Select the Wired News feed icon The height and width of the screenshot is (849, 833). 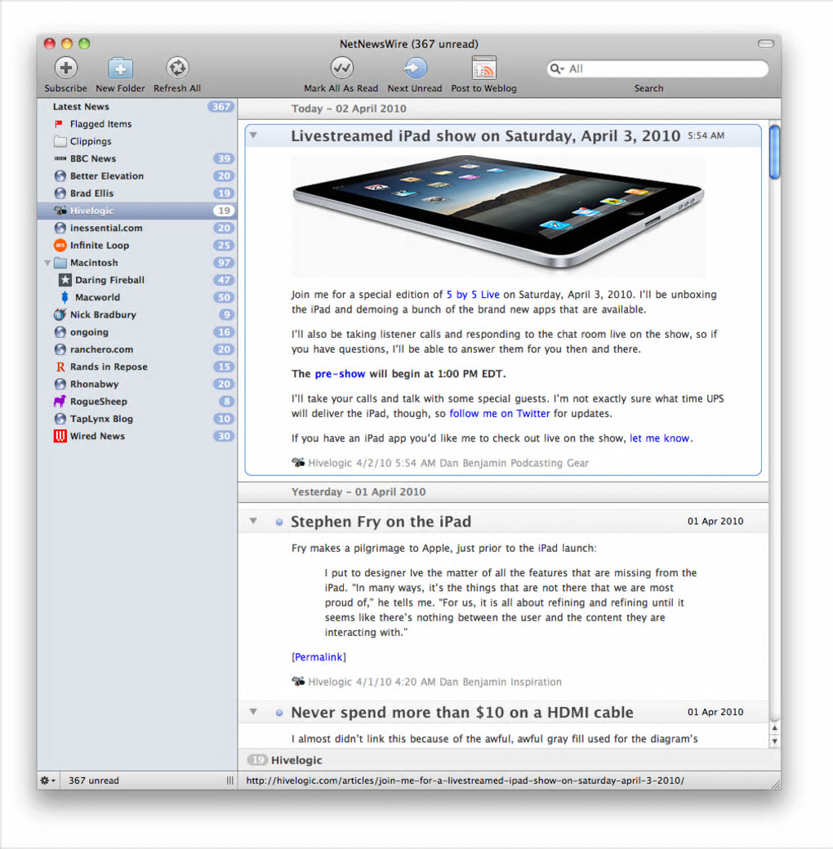pyautogui.click(x=60, y=436)
